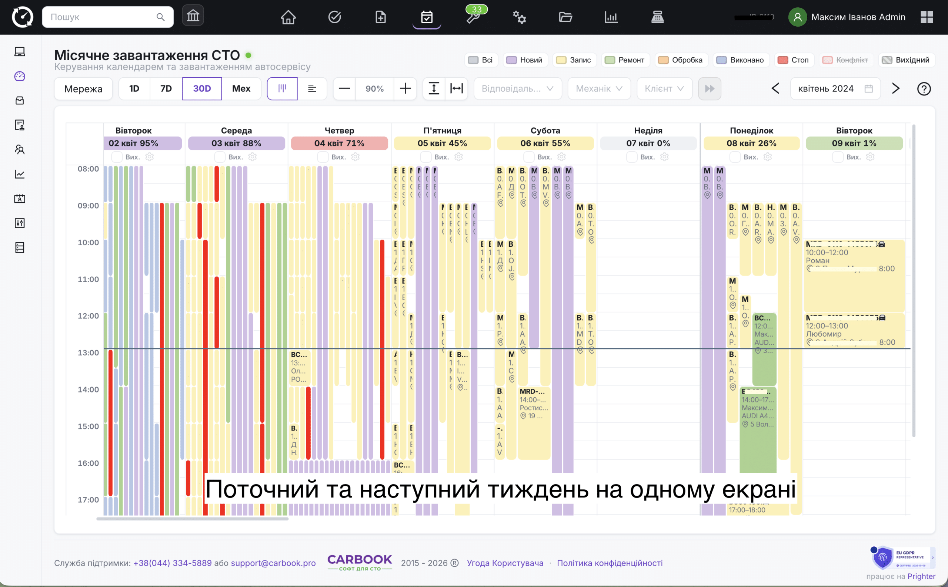Open the new document icon in top bar

381,17
